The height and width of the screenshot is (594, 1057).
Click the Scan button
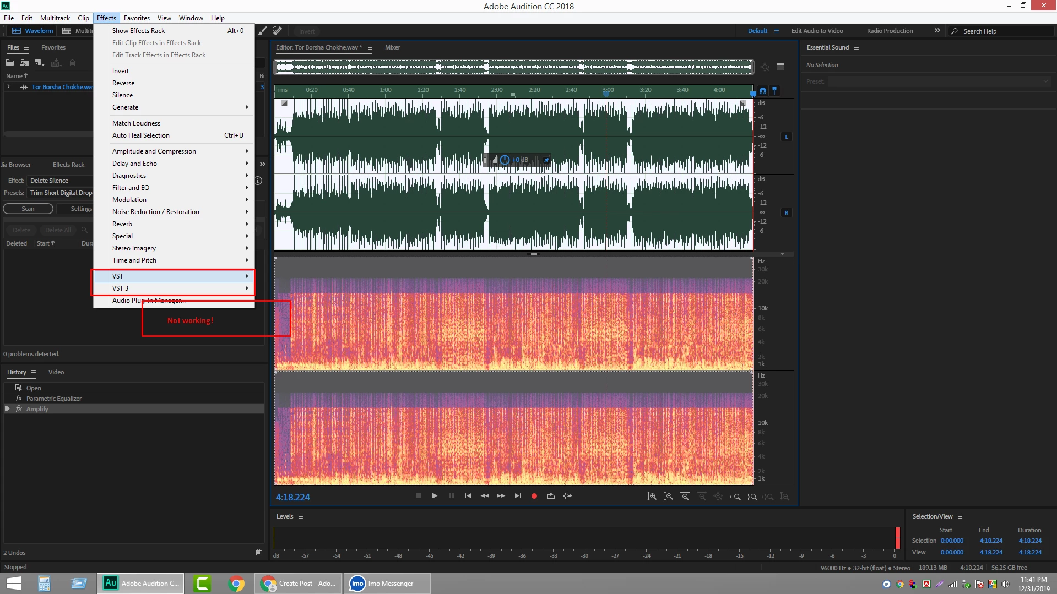coord(28,209)
